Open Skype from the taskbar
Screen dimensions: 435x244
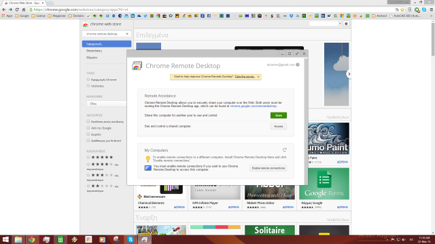coord(130,239)
